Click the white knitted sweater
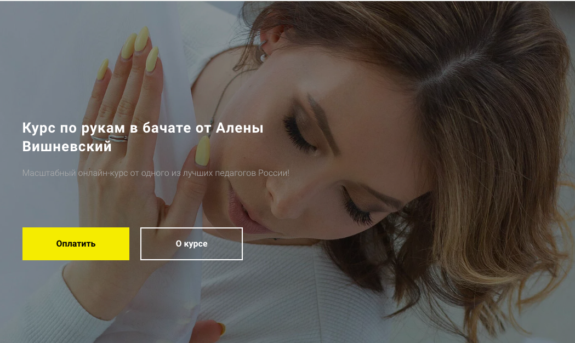 tap(293, 293)
